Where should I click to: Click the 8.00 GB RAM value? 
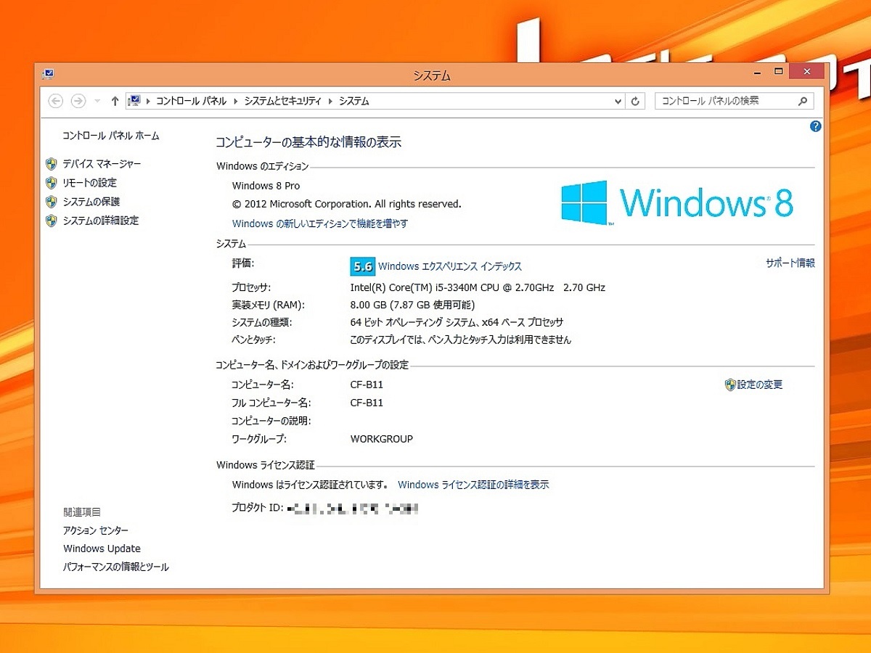click(412, 305)
